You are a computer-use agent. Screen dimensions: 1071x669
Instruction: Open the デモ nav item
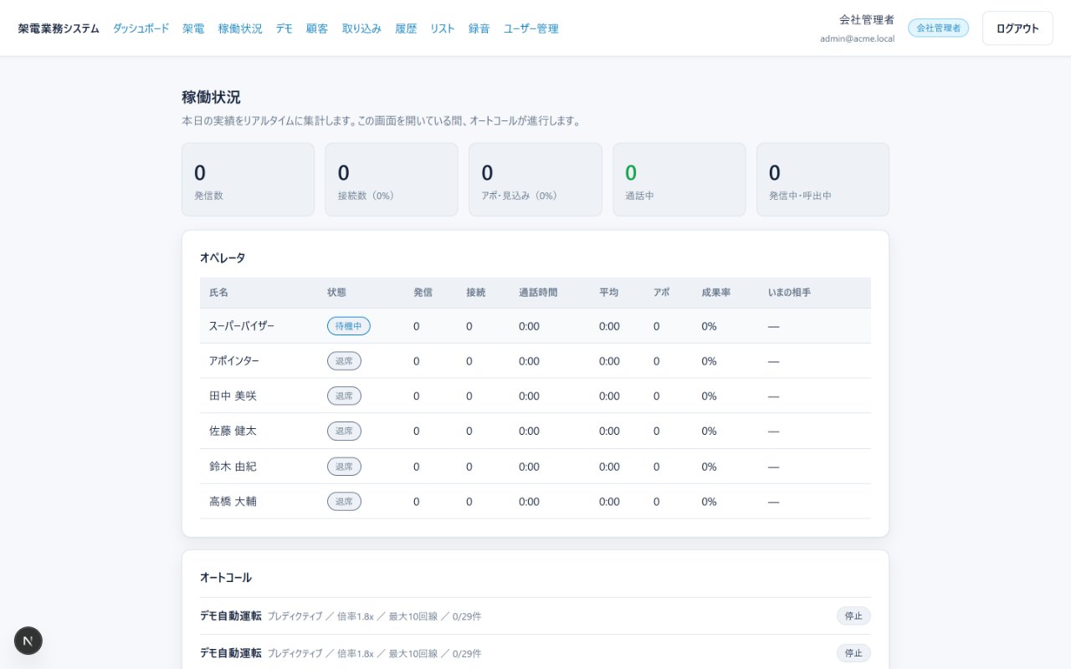pos(284,28)
